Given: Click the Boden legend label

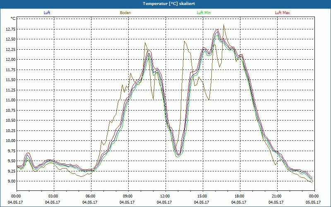Looking at the screenshot, I should click(125, 13).
